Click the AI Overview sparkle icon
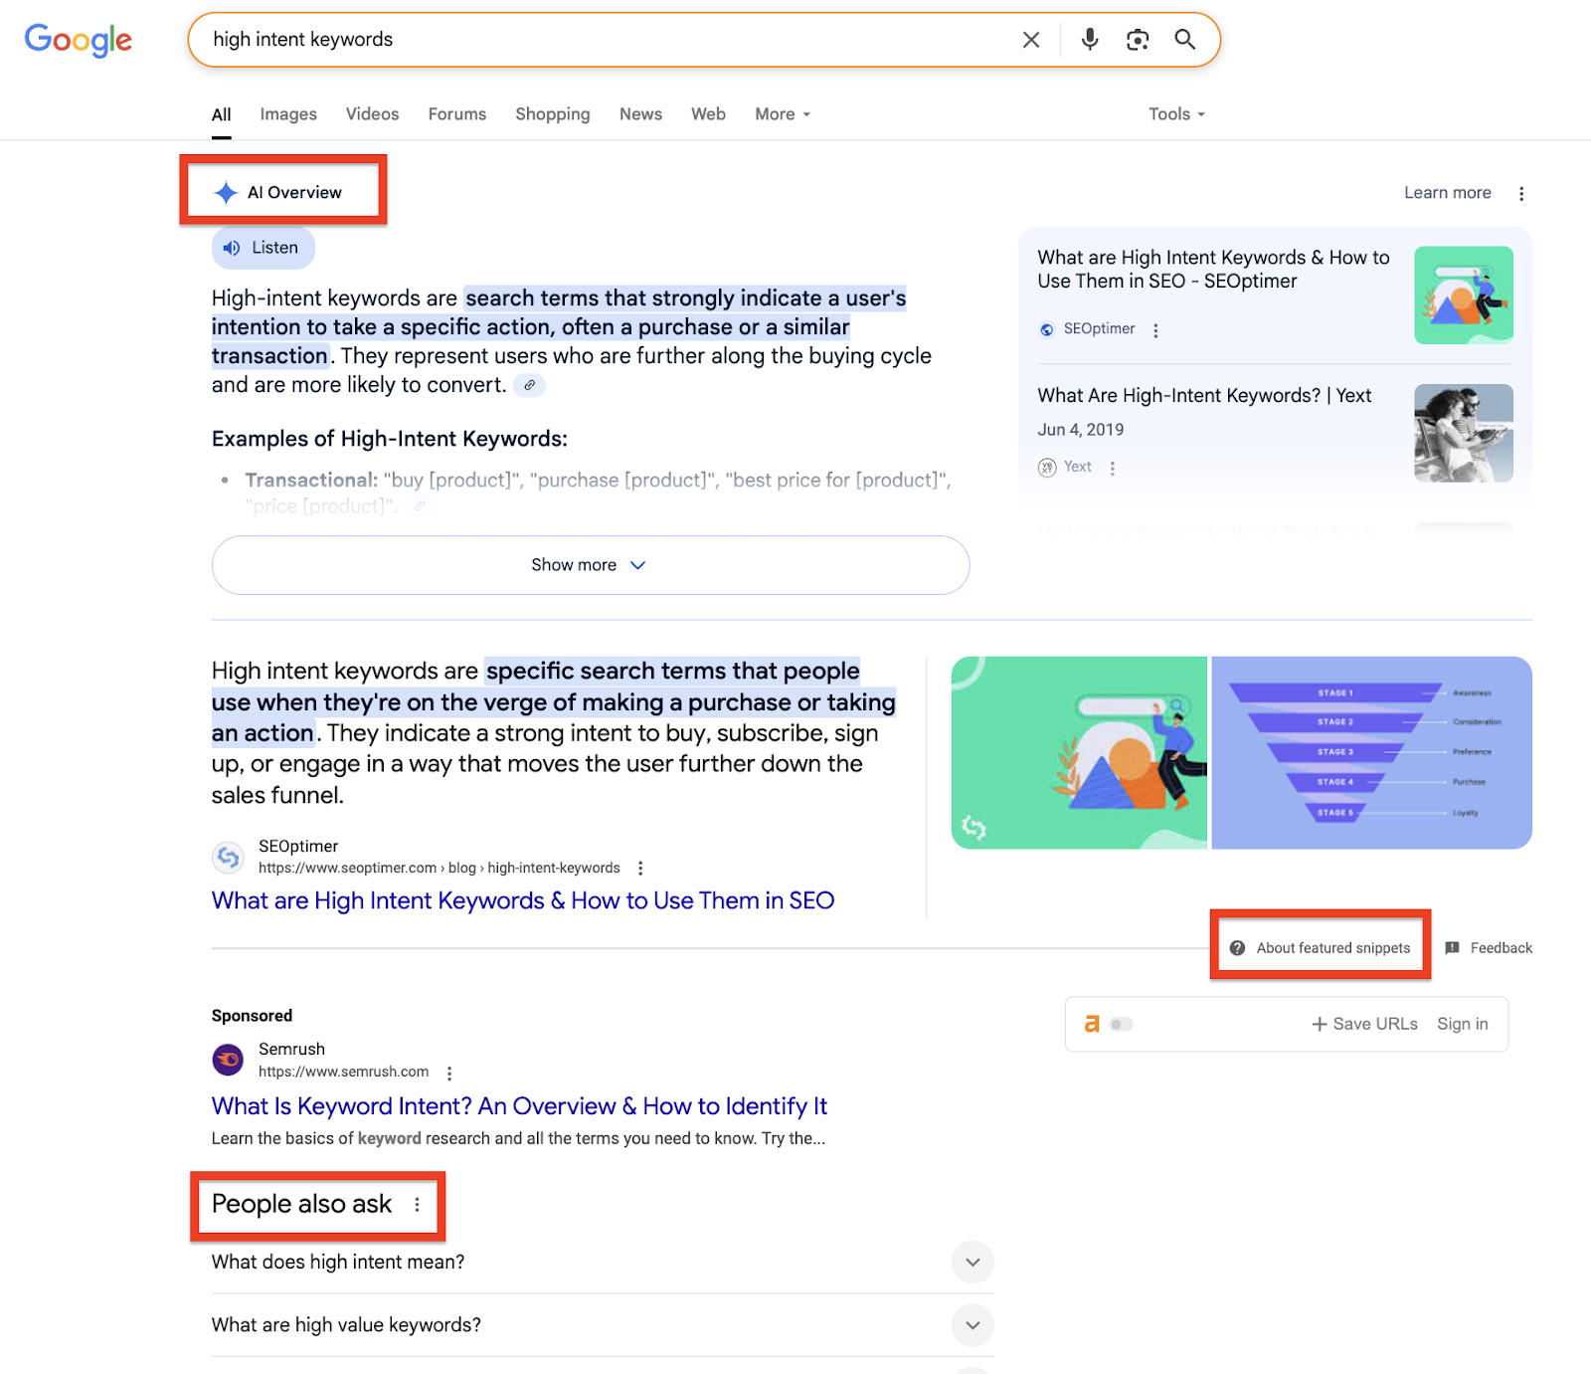 227,193
